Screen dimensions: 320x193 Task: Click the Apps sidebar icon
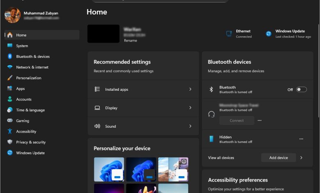pyautogui.click(x=10, y=88)
